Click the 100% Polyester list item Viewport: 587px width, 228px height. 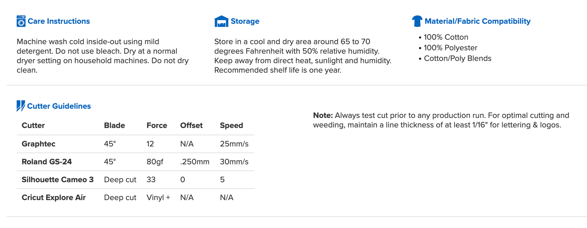[450, 48]
